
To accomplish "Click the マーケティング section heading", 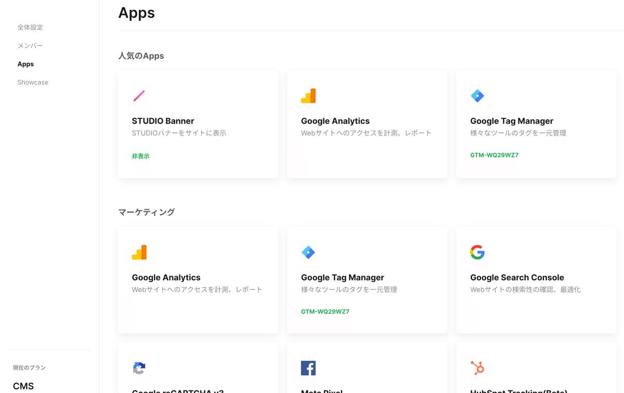I will click(147, 212).
